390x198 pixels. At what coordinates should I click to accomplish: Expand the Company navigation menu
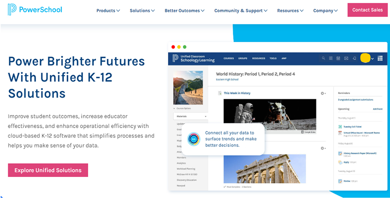coord(325,11)
